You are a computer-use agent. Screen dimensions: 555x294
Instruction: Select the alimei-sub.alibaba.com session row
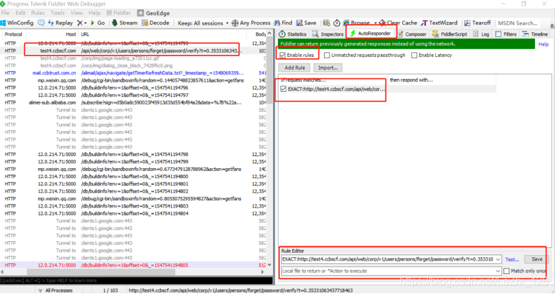tap(134, 102)
